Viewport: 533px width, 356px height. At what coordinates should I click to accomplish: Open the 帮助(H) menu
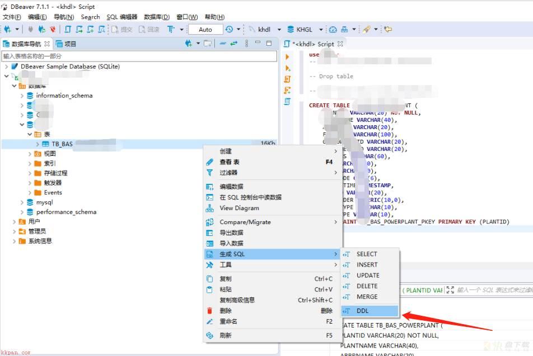pyautogui.click(x=214, y=17)
